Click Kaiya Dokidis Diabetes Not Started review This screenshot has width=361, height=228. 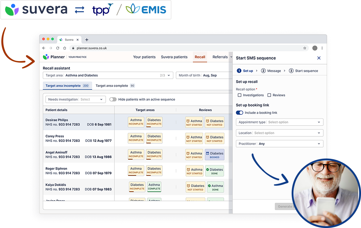tap(195, 187)
